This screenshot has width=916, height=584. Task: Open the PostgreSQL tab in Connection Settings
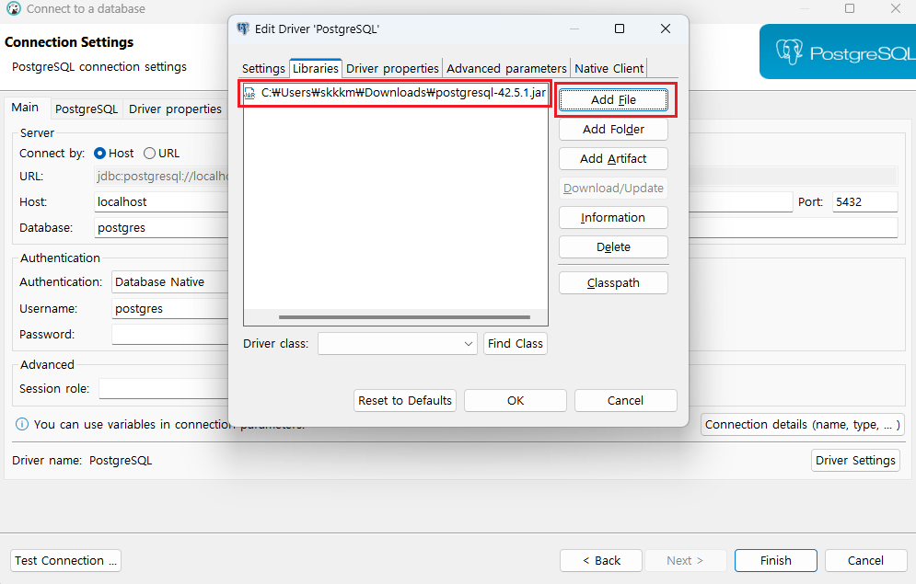(x=87, y=109)
